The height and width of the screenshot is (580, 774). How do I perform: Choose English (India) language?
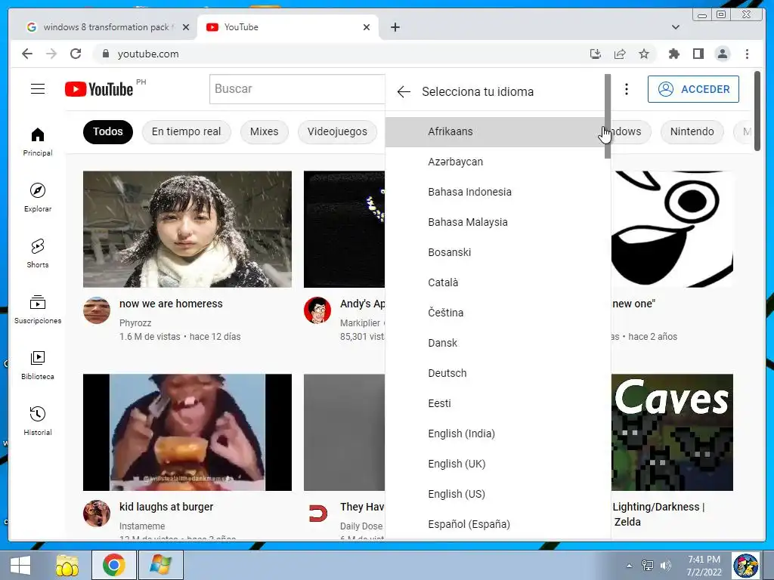(x=494, y=433)
